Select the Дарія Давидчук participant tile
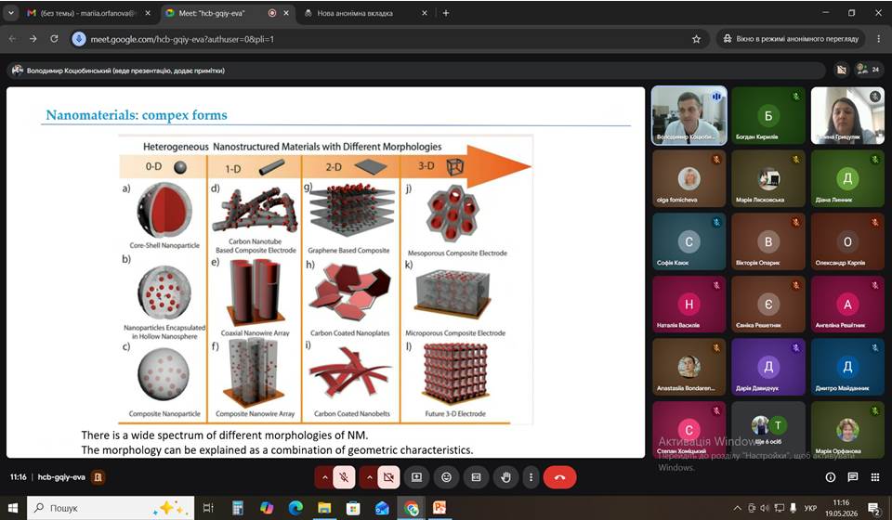This screenshot has height=520, width=892. pyautogui.click(x=768, y=367)
